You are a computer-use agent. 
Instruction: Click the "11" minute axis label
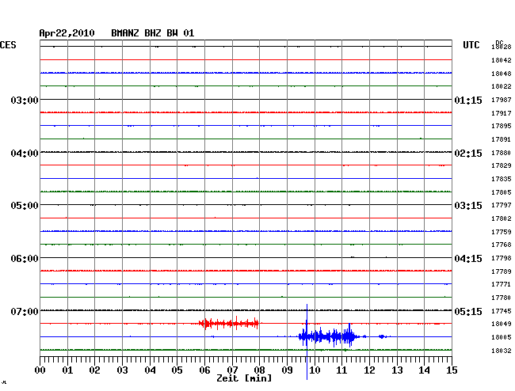341,370
